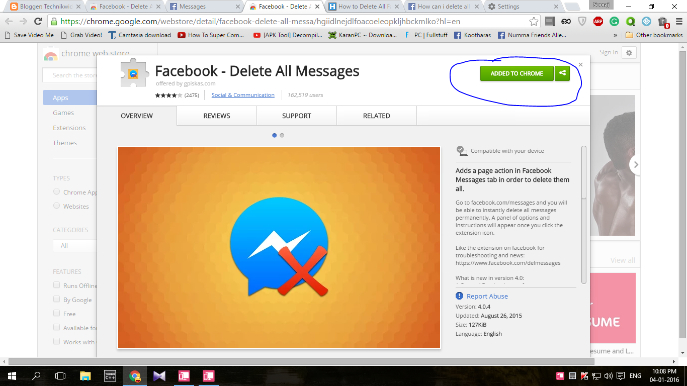Open the All categories dropdown
The image size is (687, 386).
[75, 246]
